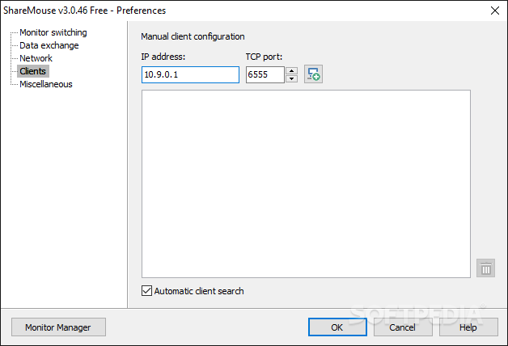Viewport: 508px width, 346px height.
Task: Open Help for preferences
Action: point(468,327)
